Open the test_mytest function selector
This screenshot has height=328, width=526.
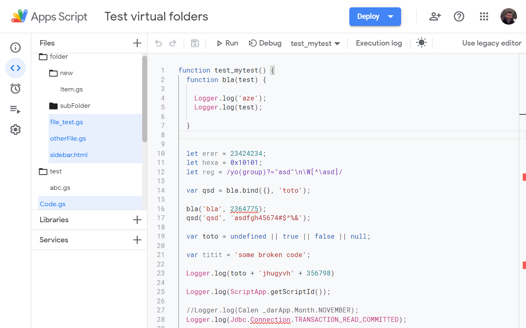tap(316, 43)
